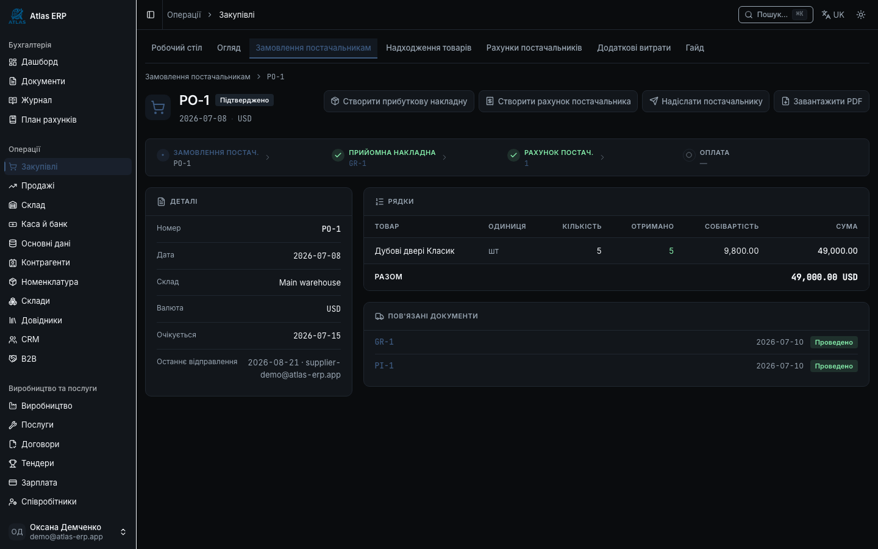Image resolution: width=878 pixels, height=549 pixels.
Task: Open Склад in the sidebar
Action: coord(68,205)
